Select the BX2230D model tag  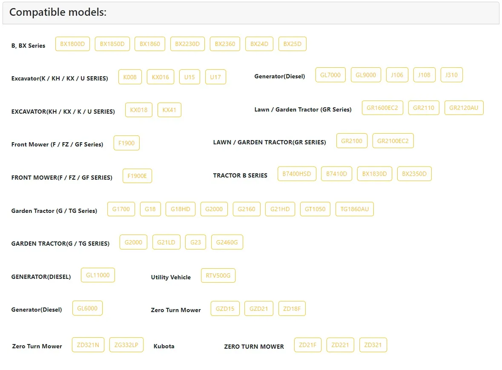pos(187,44)
